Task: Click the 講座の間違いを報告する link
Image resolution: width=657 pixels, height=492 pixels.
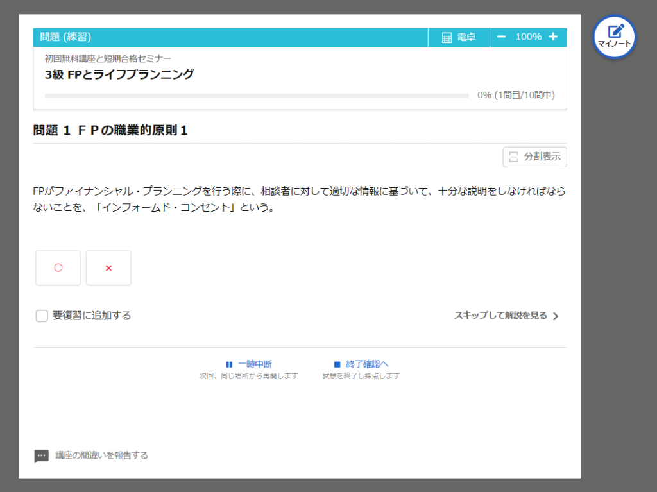Action: 101,455
